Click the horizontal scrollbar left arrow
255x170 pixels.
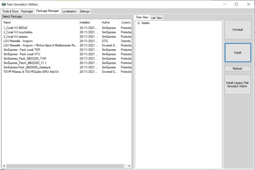click(x=4, y=166)
